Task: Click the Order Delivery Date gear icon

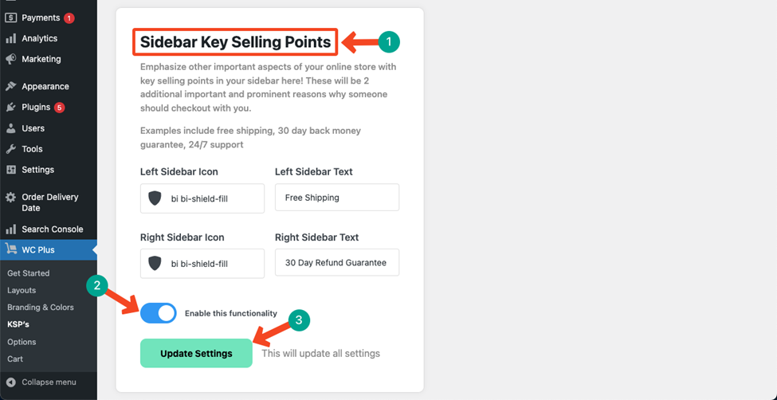Action: coord(11,198)
